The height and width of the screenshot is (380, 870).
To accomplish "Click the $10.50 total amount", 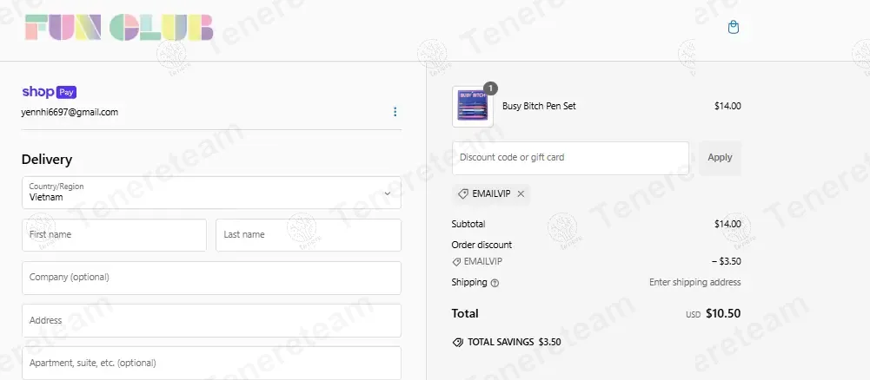I will (723, 313).
